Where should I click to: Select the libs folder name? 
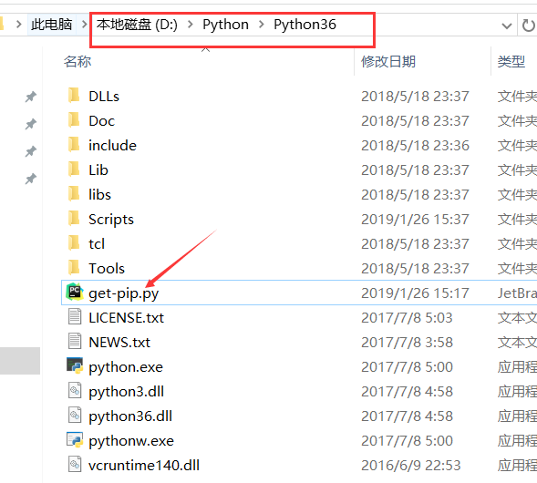pyautogui.click(x=99, y=195)
